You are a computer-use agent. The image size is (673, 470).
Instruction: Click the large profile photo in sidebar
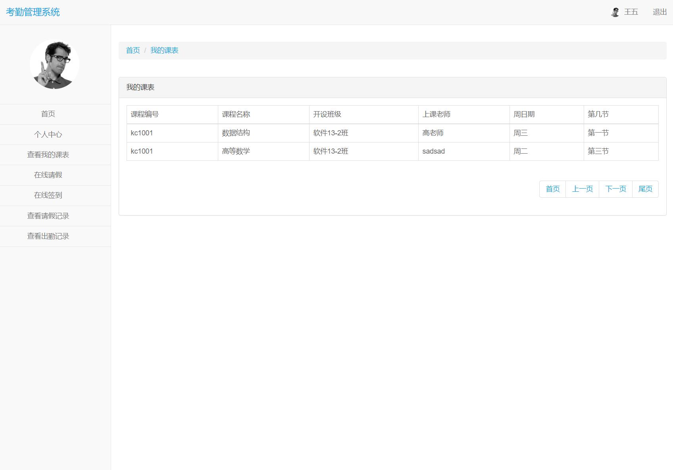[54, 64]
